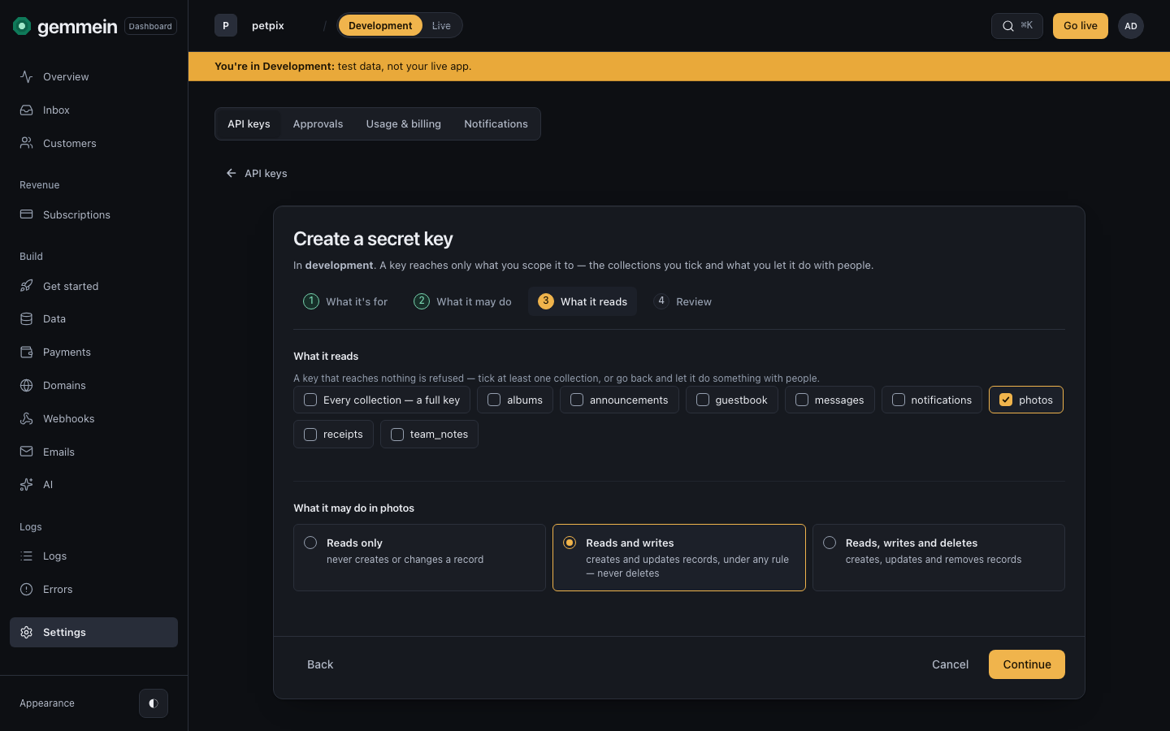
Task: Open Customers via its people icon
Action: tap(27, 143)
